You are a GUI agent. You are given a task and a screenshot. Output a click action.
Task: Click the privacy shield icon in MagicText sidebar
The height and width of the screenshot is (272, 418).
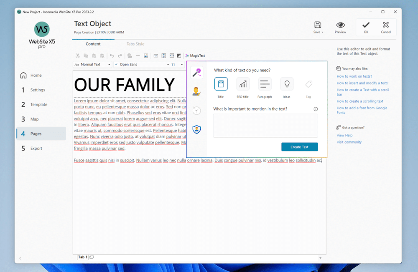coord(196,129)
